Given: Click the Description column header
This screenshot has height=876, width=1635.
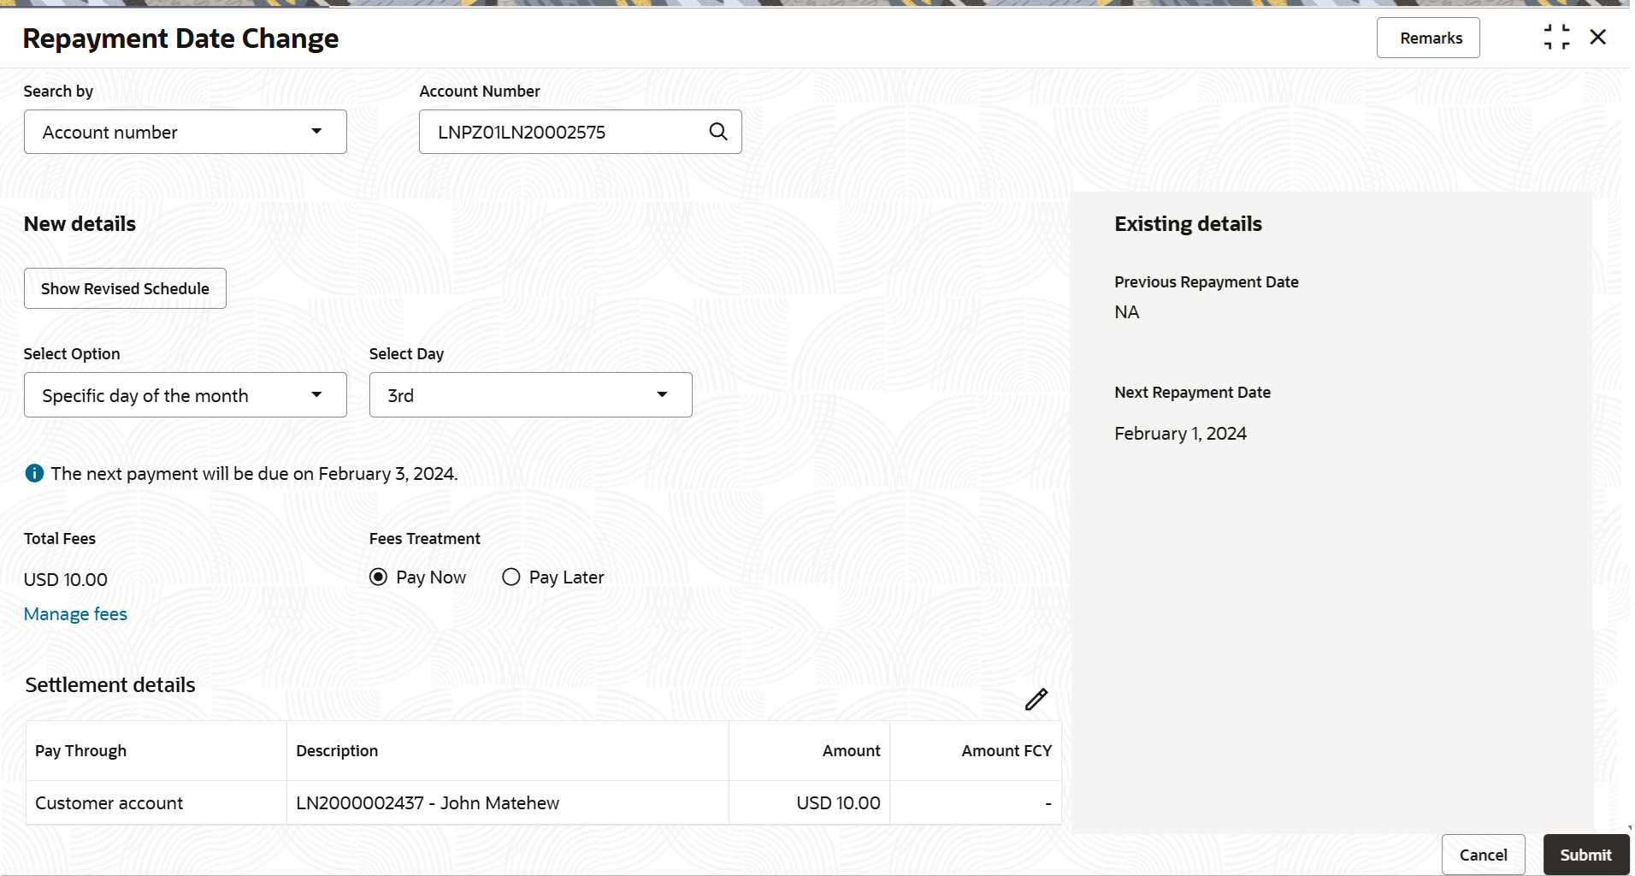Looking at the screenshot, I should 508,751.
